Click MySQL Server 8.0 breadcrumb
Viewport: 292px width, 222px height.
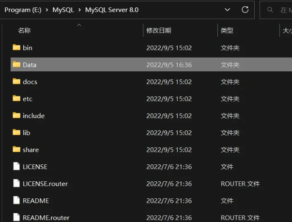coord(112,10)
